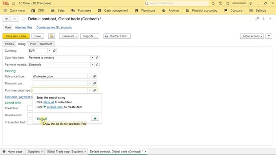Image resolution: width=276 pixels, height=155 pixels.
Task: Open the main hamburger menu in title bar
Action: pos(13,3)
